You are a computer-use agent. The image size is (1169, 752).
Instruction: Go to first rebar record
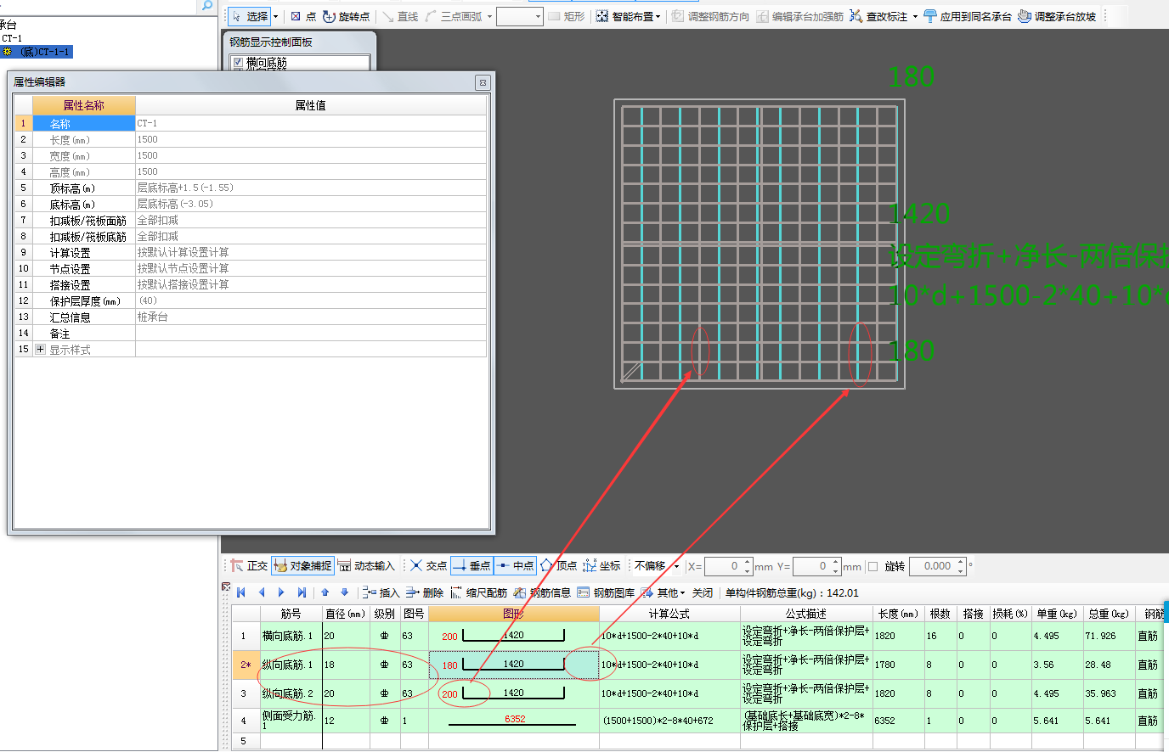(x=241, y=592)
